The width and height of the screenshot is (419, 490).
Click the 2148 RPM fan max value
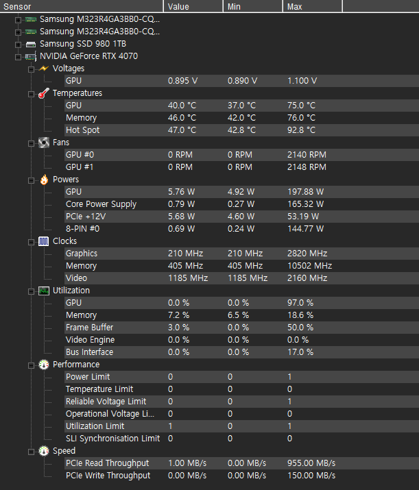click(x=307, y=167)
